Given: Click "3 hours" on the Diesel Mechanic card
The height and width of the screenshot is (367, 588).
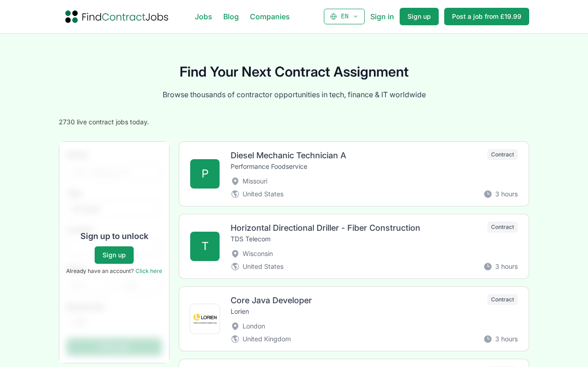Looking at the screenshot, I should (x=506, y=194).
